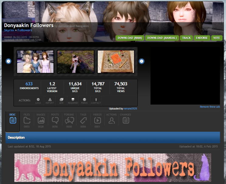226x184 pixels.
Task: Click the 11,634 unique D/LS value
Action: [75, 84]
